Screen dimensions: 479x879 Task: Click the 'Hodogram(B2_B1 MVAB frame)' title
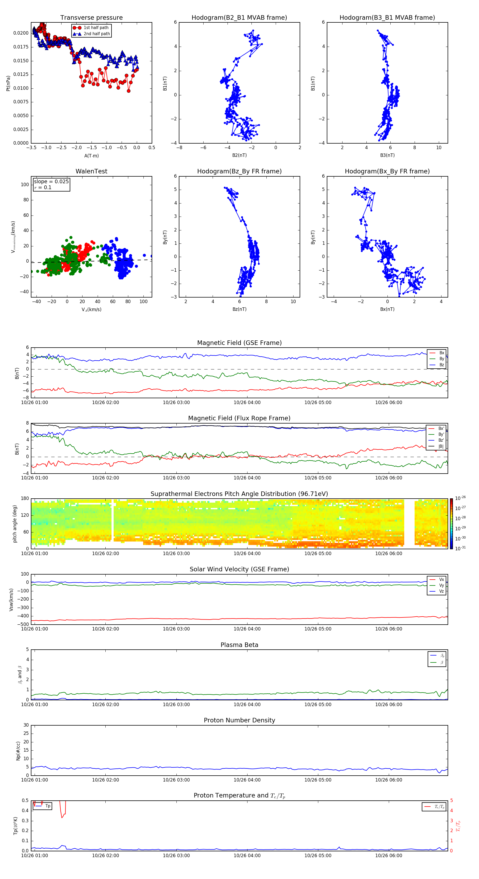pos(239,18)
